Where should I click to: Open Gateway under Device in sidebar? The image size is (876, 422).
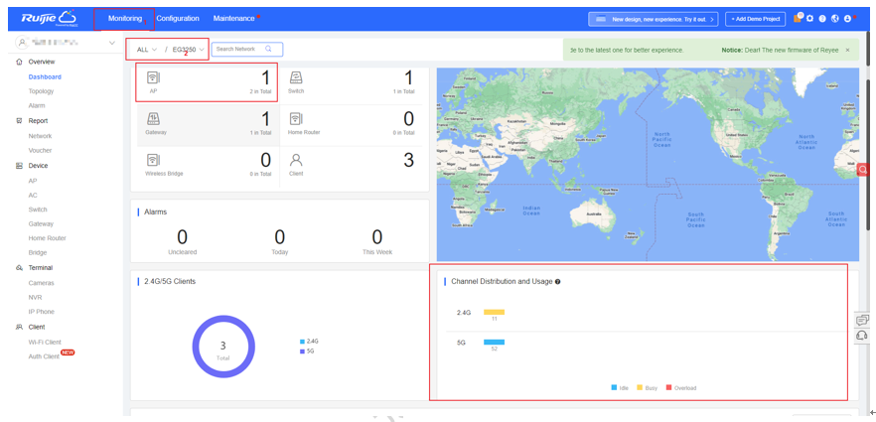coord(42,223)
